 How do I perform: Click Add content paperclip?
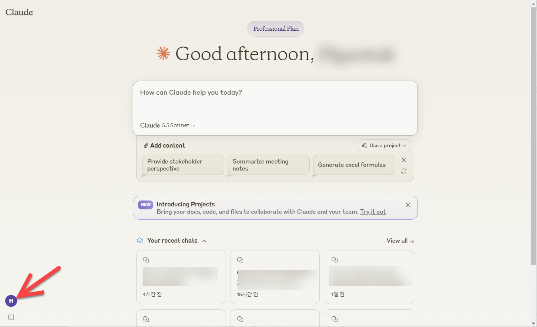tap(164, 145)
